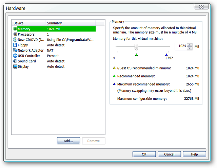217x168 pixels.
Task: Select the USB Controller row
Action: click(x=54, y=56)
